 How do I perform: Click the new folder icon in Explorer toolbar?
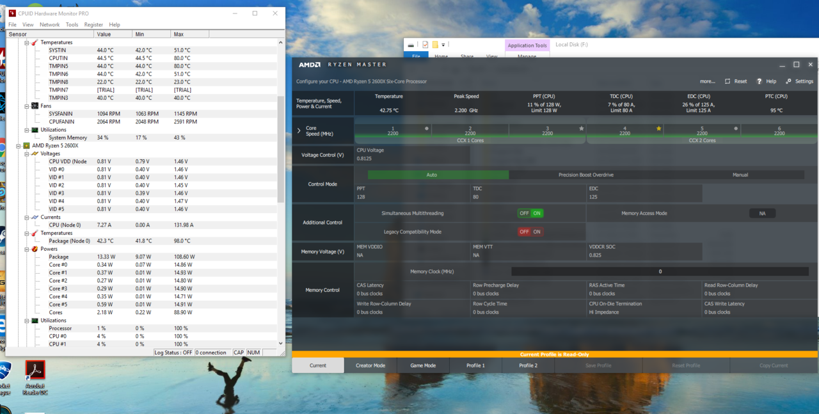click(x=435, y=45)
